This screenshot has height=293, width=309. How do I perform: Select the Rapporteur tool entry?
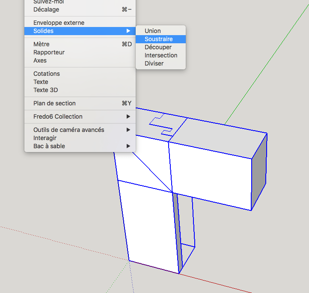(80, 52)
